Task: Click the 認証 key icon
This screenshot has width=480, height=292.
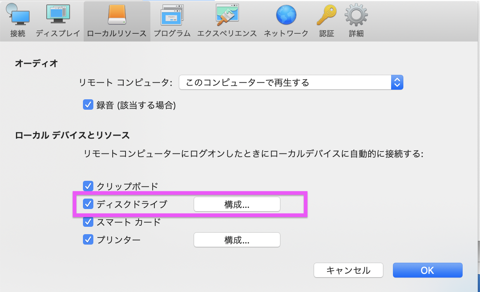Action: click(326, 15)
